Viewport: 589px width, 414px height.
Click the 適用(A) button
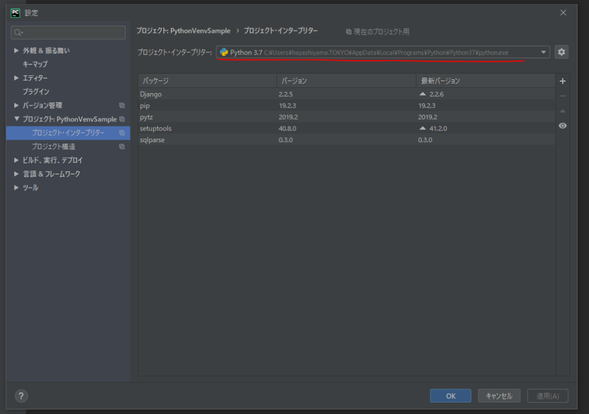[548, 396]
